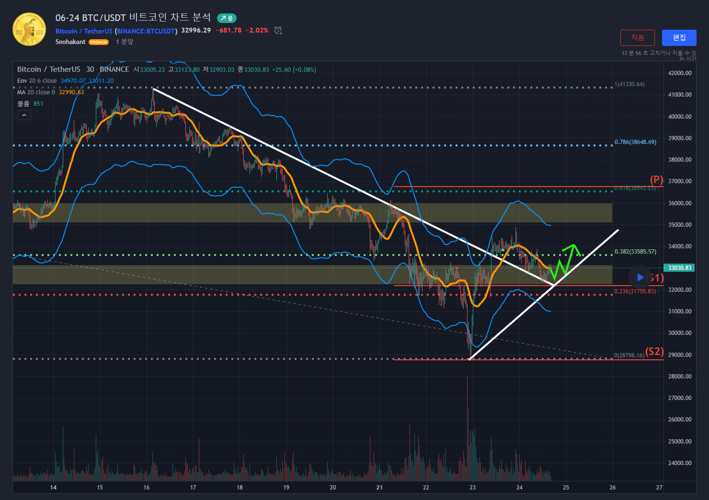Click the red (P) pivot label
This screenshot has width=709, height=500.
656,180
